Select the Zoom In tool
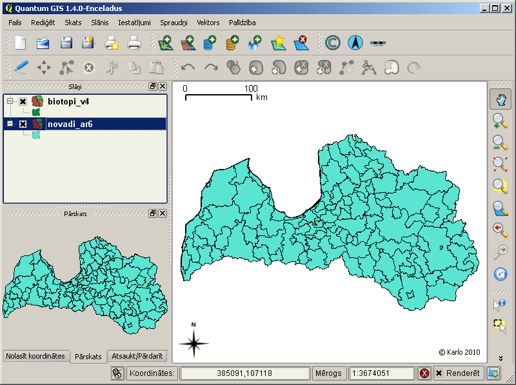The width and height of the screenshot is (516, 385). tap(501, 121)
